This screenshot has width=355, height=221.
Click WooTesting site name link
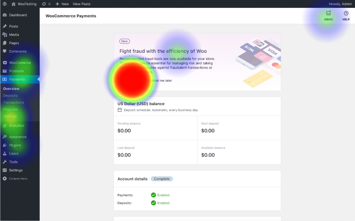(27, 4)
